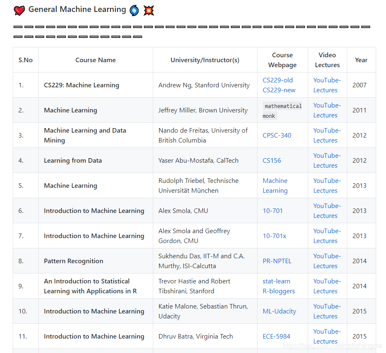
Task: Open the ECE-5984 course webpage link
Action: point(276,336)
